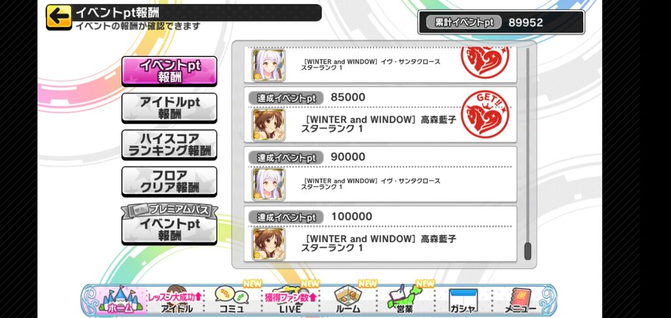Open the ガシャ icon
Image resolution: width=671 pixels, height=318 pixels.
coord(463,300)
